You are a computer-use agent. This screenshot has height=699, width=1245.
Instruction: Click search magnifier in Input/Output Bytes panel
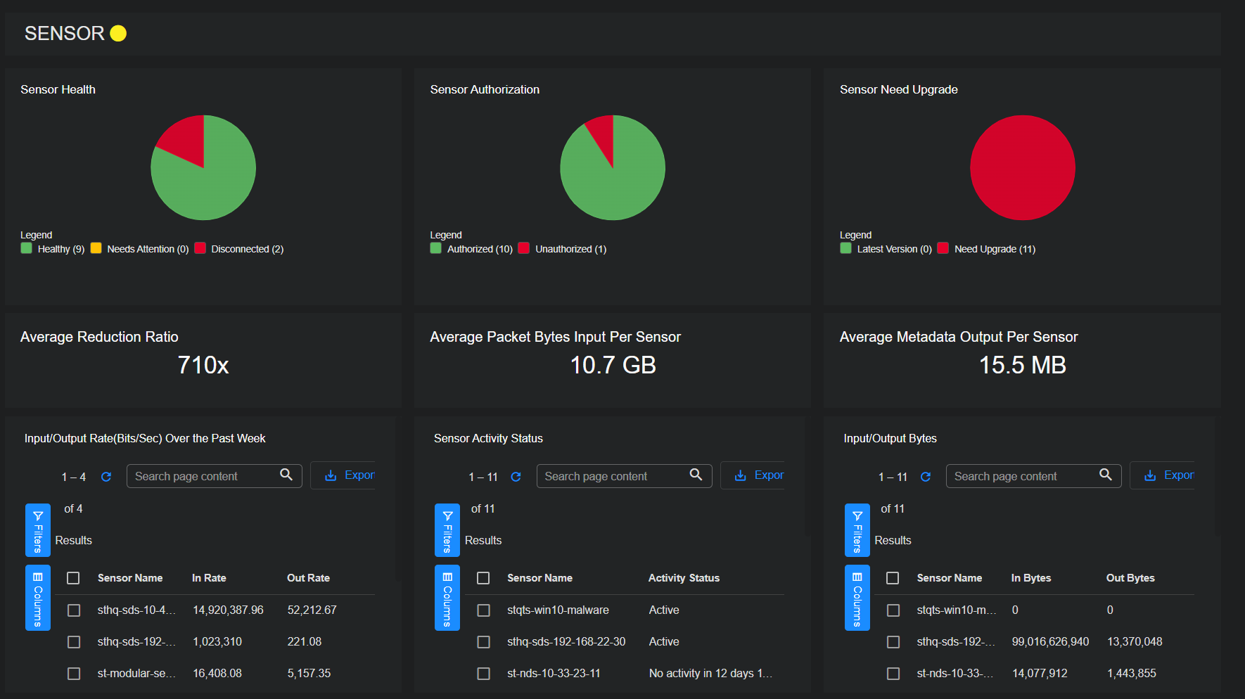pos(1105,475)
